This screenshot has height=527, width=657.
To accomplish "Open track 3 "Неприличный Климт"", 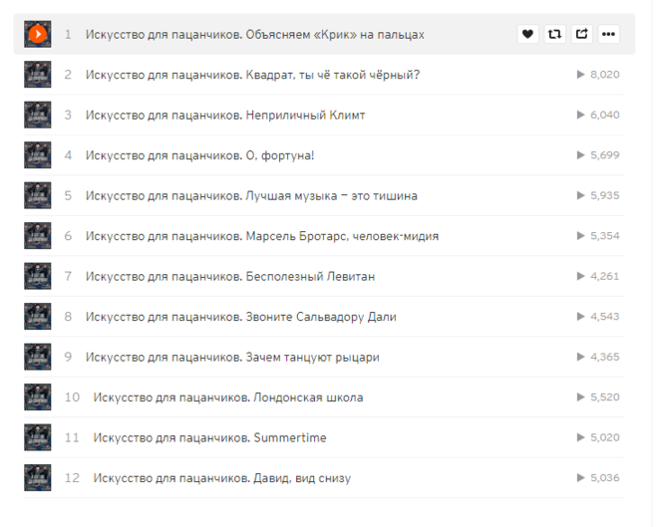I will click(x=225, y=115).
